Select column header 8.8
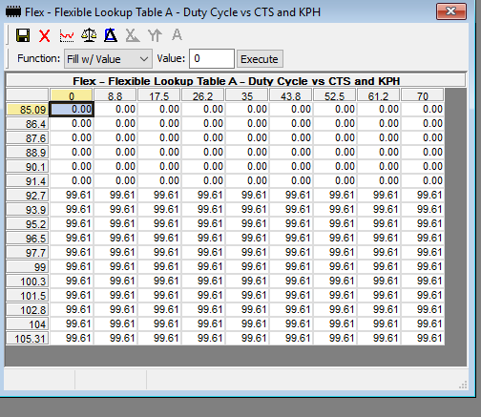The height and width of the screenshot is (417, 481). pos(115,95)
